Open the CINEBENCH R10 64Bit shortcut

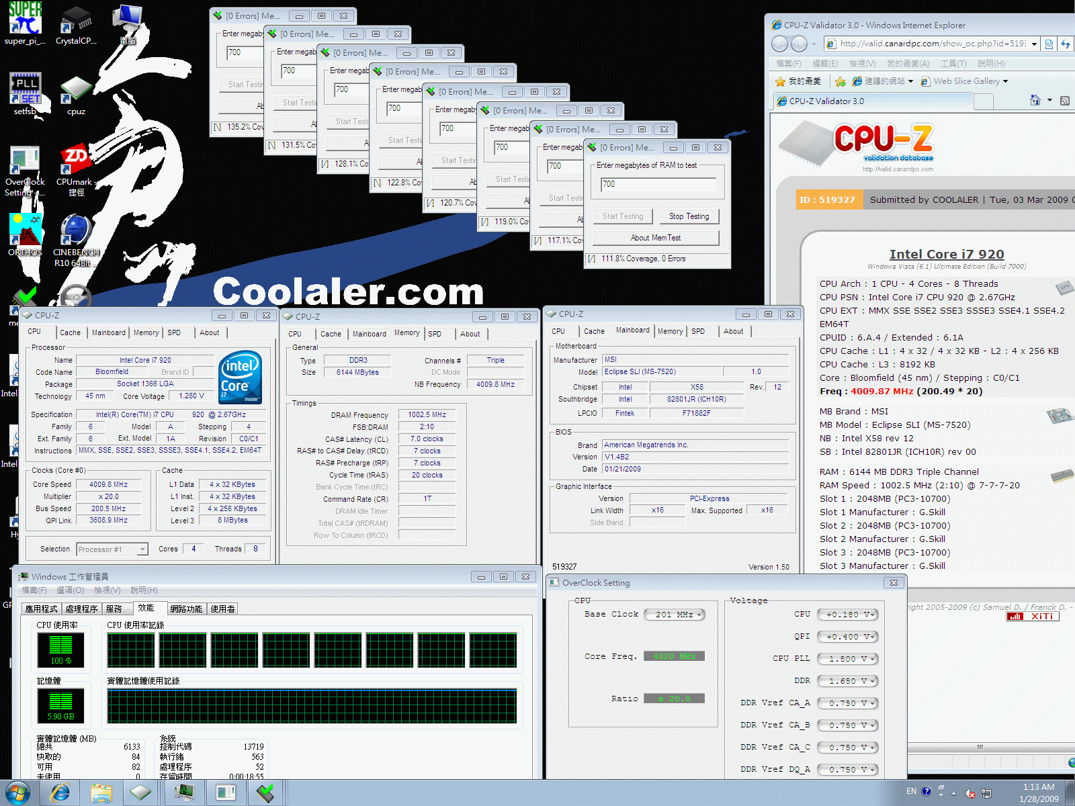76,240
